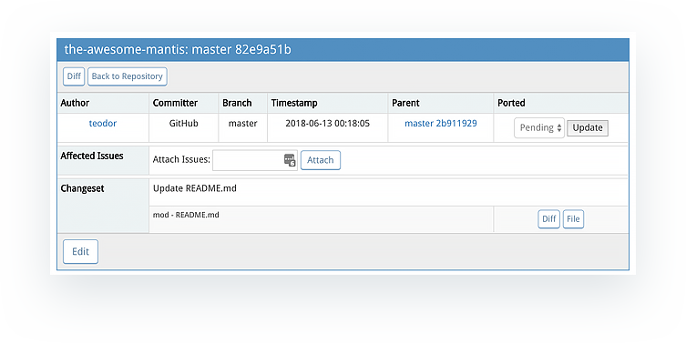Click the icon inside Attach Issues field
The height and width of the screenshot is (343, 686).
point(290,160)
